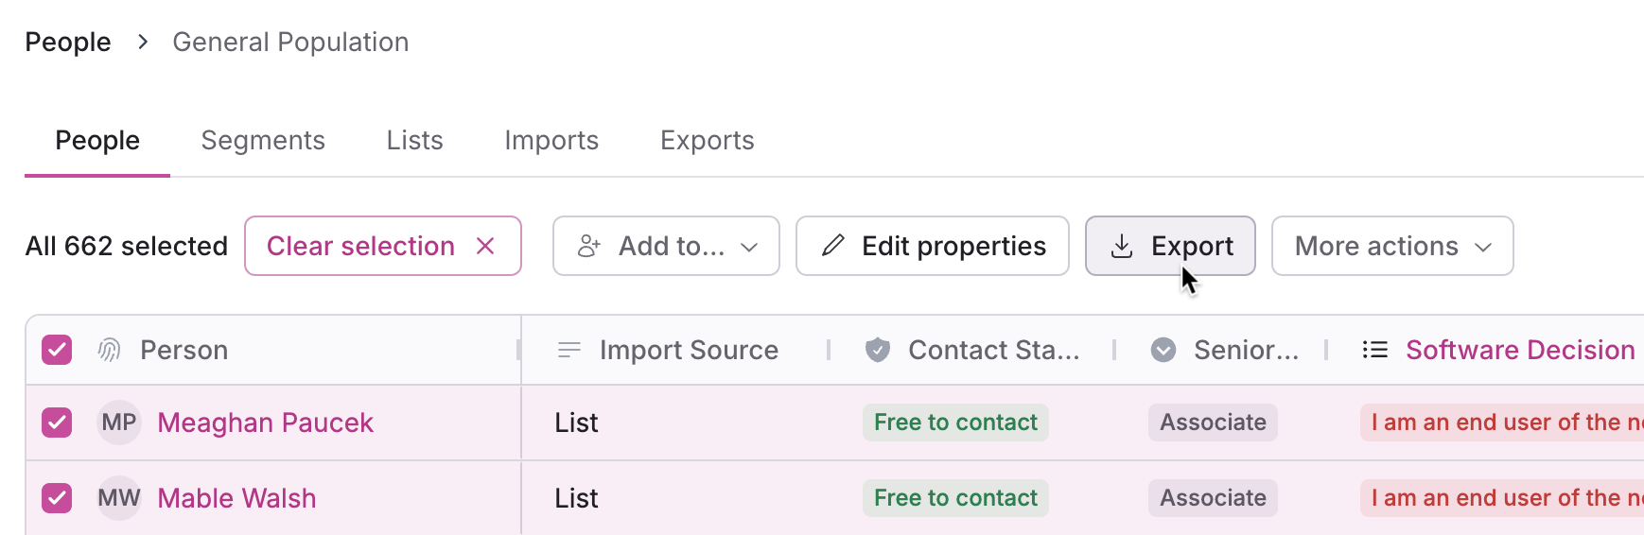Viewport: 1644px width, 535px height.
Task: Uncheck the select-all checkbox in Person header
Action: point(57,351)
